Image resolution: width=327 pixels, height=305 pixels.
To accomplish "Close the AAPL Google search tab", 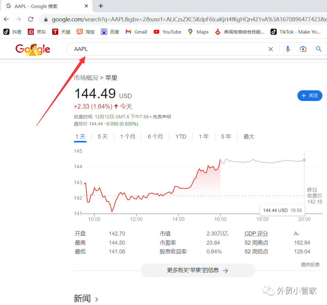I will 86,6.
